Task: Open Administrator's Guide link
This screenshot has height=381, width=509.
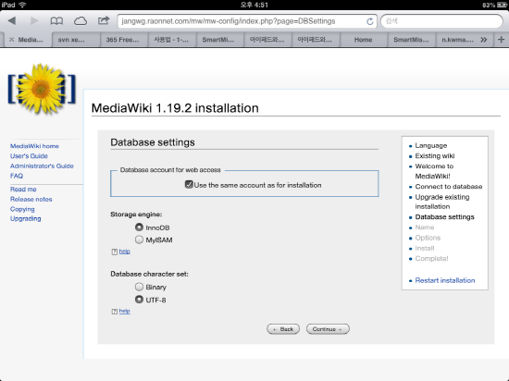Action: point(42,166)
